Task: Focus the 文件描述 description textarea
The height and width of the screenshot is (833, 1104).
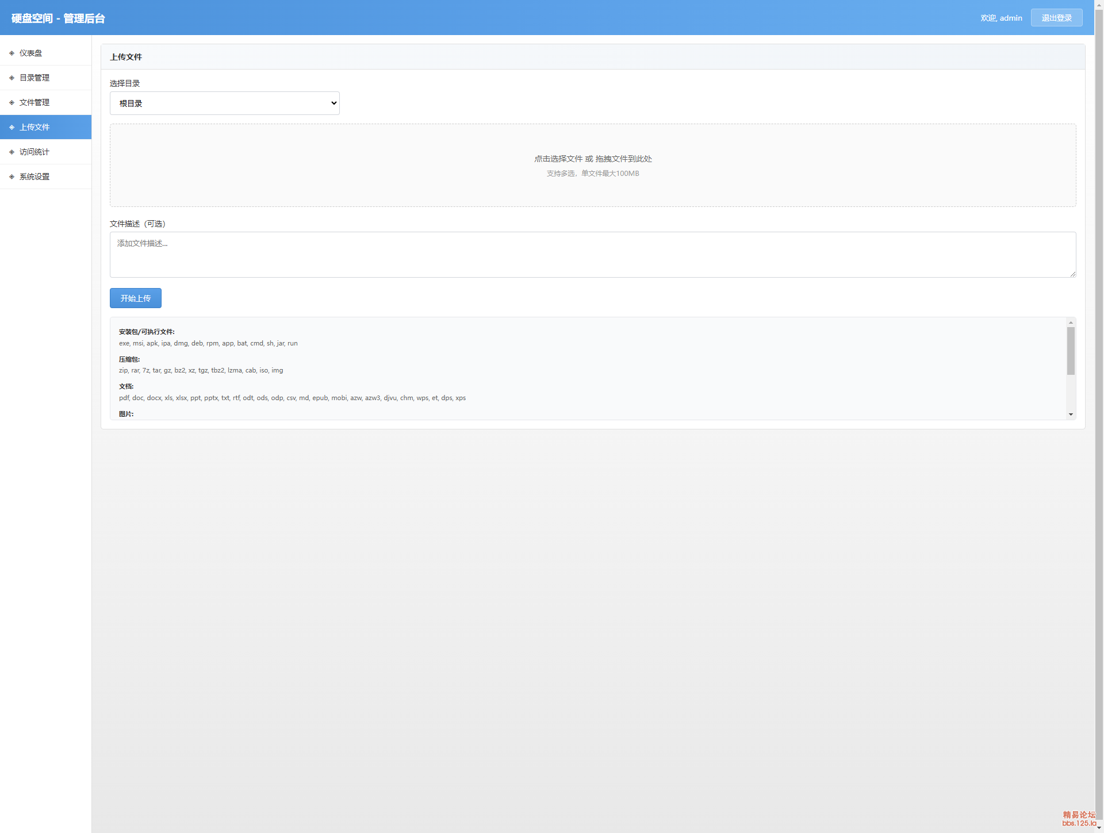Action: click(592, 254)
